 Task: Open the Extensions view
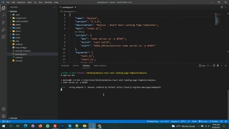4,37
